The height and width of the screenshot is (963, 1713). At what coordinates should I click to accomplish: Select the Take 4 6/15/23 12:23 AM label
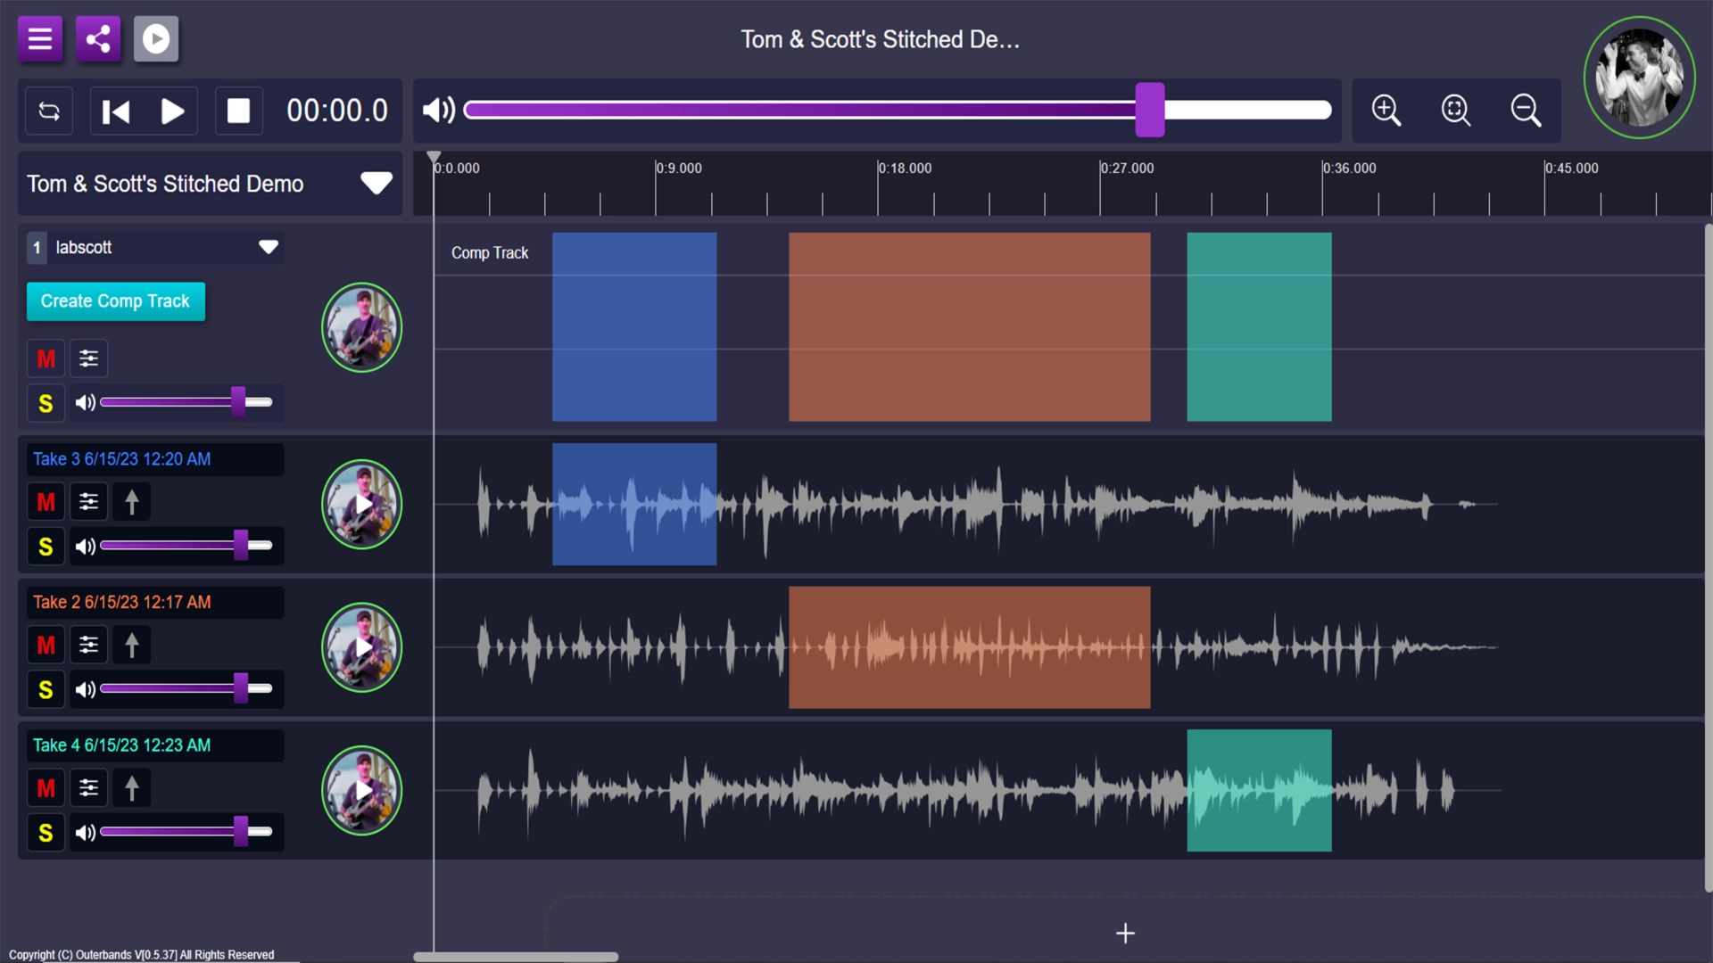point(122,745)
